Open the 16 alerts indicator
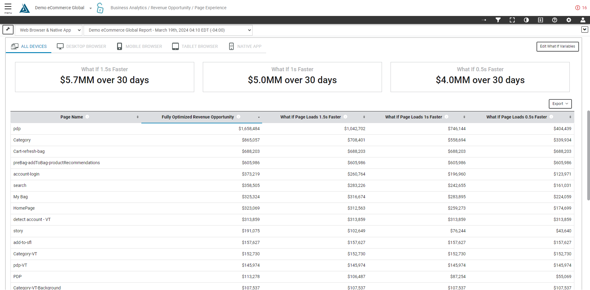 click(x=581, y=8)
